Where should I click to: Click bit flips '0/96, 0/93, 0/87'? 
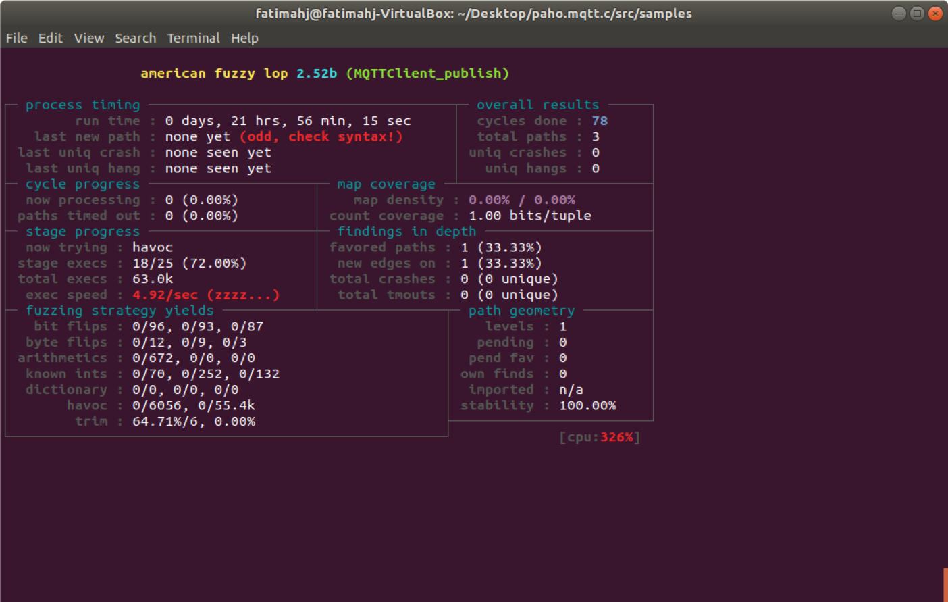pyautogui.click(x=197, y=326)
